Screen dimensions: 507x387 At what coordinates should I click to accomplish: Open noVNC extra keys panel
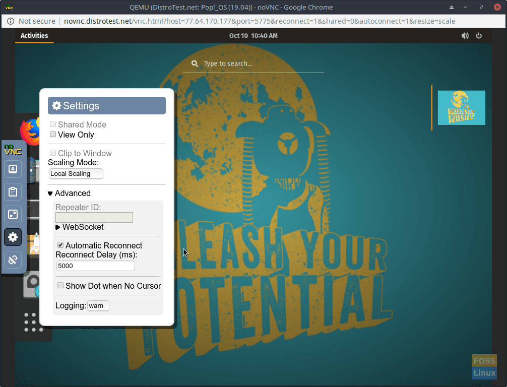tap(13, 169)
